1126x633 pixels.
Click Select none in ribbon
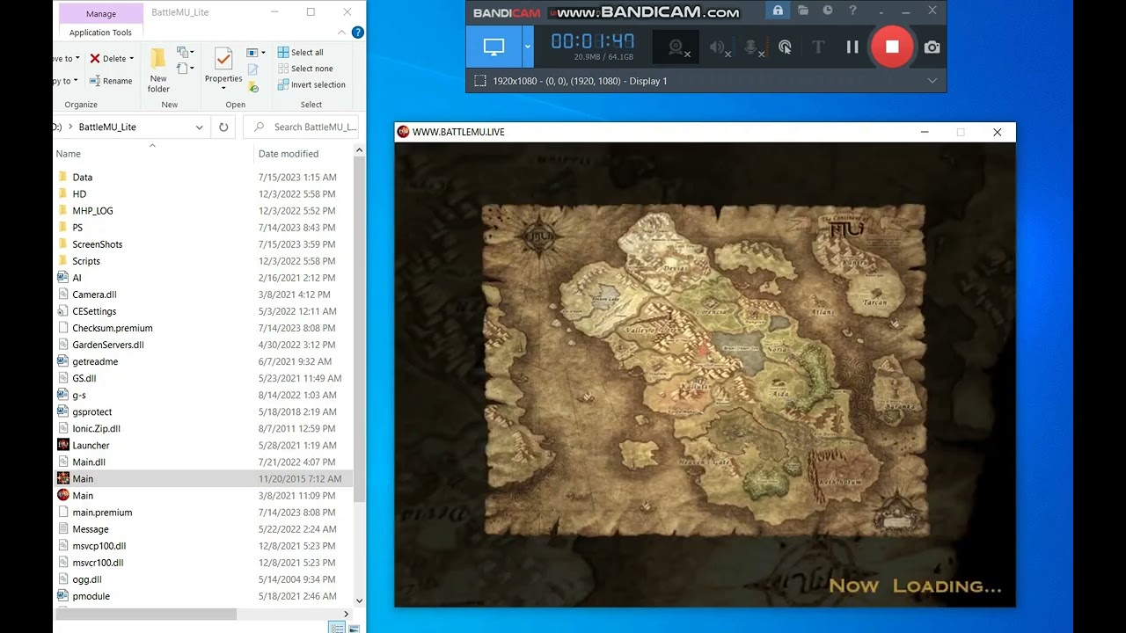click(304, 69)
